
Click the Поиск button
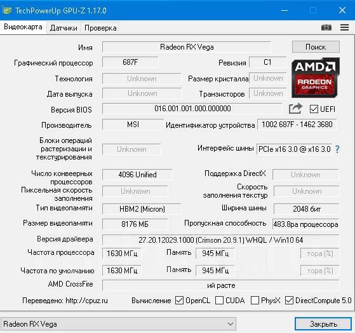click(x=316, y=47)
